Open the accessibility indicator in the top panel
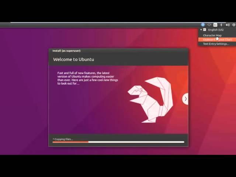The width and height of the screenshot is (236, 177). [x=203, y=25]
